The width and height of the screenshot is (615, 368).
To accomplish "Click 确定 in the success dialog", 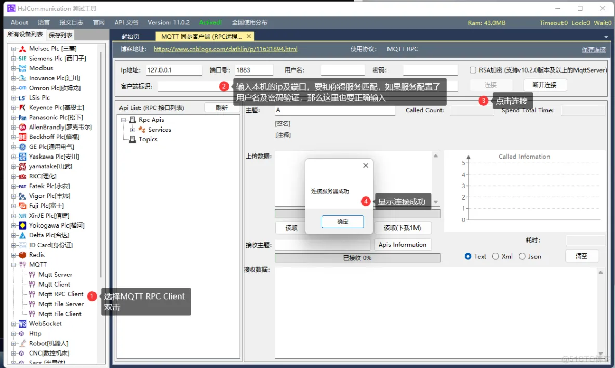I will click(x=342, y=222).
